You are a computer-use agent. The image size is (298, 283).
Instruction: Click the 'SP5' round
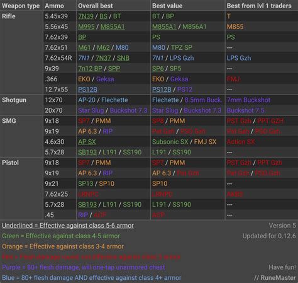coord(175,69)
